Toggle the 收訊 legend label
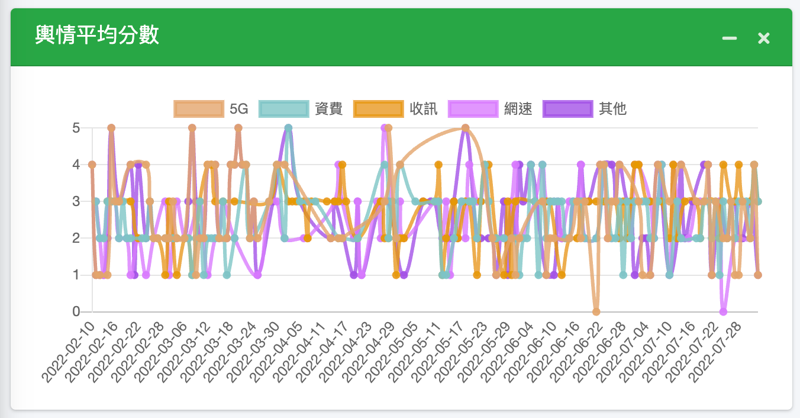The width and height of the screenshot is (800, 418). click(424, 109)
